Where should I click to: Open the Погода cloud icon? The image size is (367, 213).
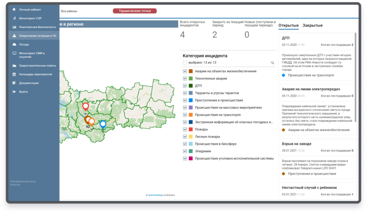14,44
